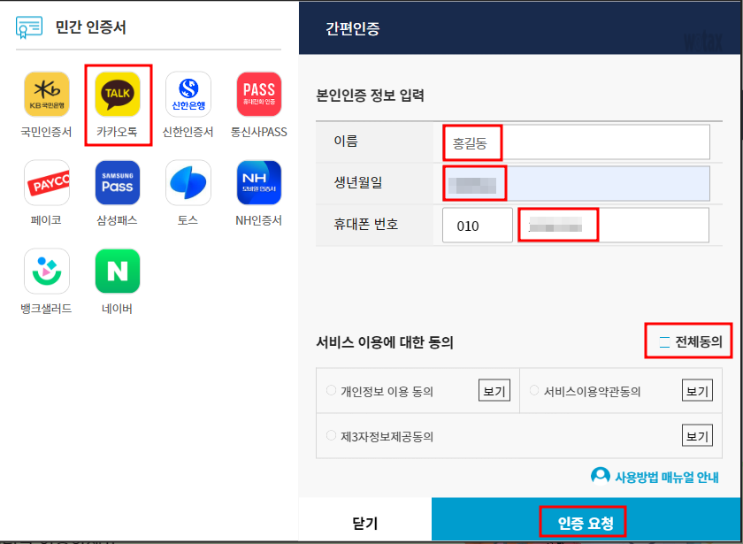The image size is (743, 544).
Task: Open 보기 for 서비스이용약관동의
Action: [697, 391]
